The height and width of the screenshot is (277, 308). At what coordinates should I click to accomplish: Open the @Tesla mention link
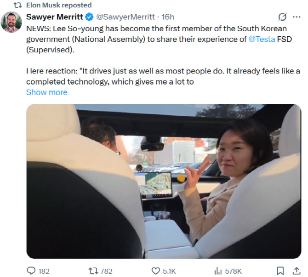[262, 39]
